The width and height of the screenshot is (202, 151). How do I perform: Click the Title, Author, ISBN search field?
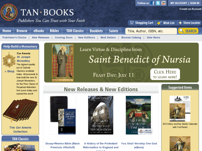pyautogui.click(x=151, y=31)
